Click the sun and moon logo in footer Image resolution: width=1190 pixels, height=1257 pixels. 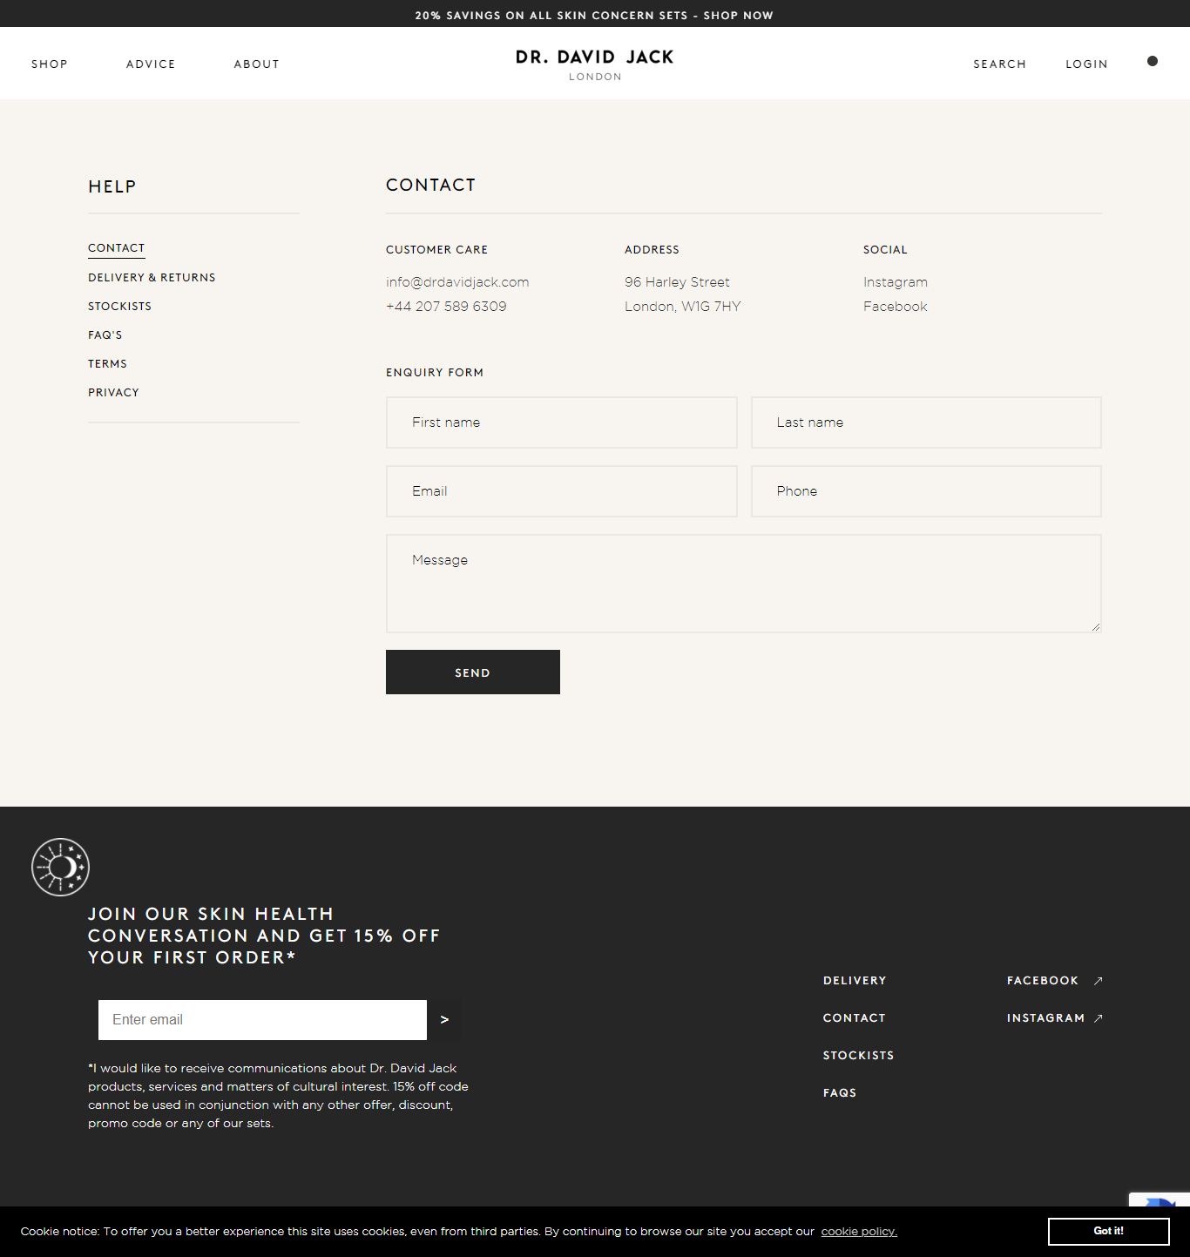pyautogui.click(x=60, y=867)
